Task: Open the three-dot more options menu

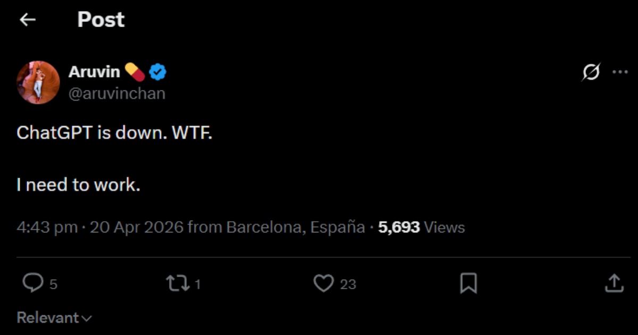Action: (620, 72)
